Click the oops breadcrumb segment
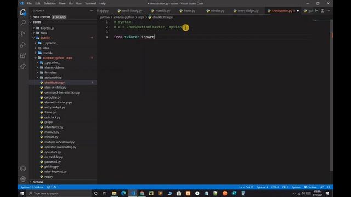The image size is (351, 197). tap(141, 17)
